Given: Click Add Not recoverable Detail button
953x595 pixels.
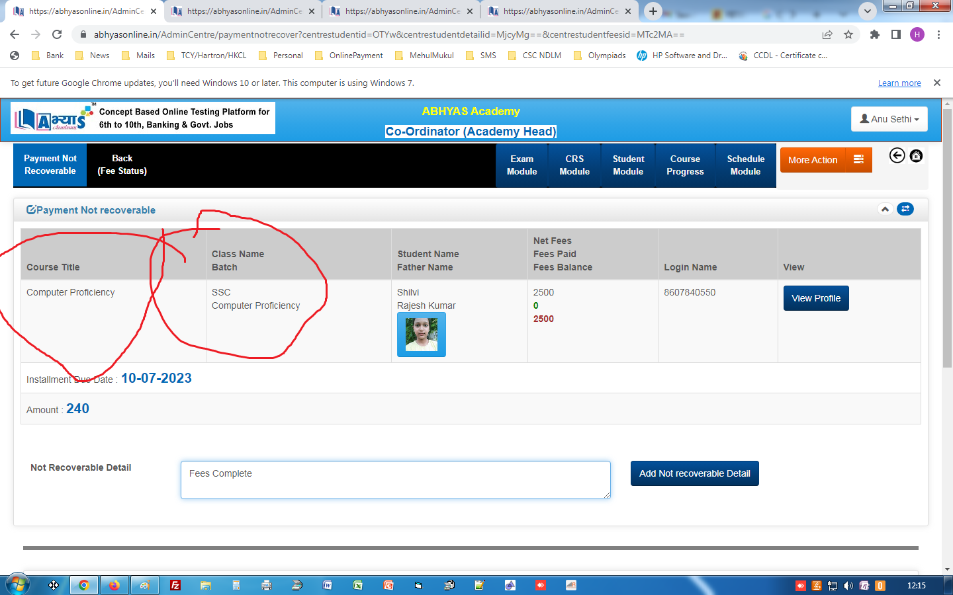Looking at the screenshot, I should [x=694, y=473].
